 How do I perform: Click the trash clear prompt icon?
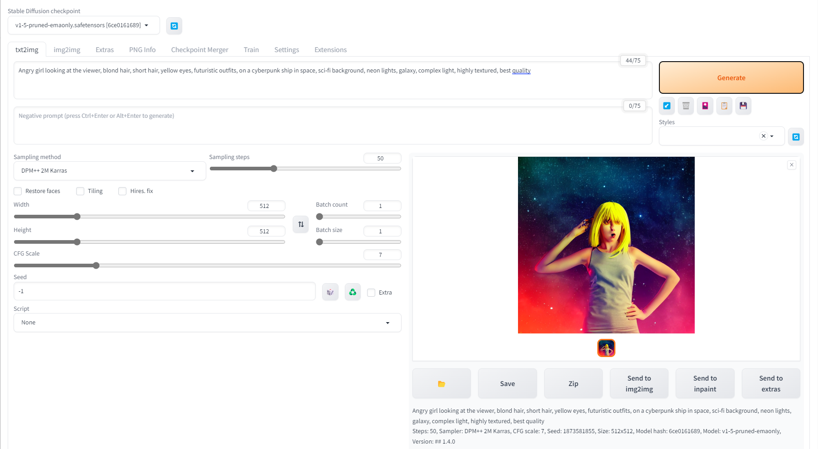686,106
